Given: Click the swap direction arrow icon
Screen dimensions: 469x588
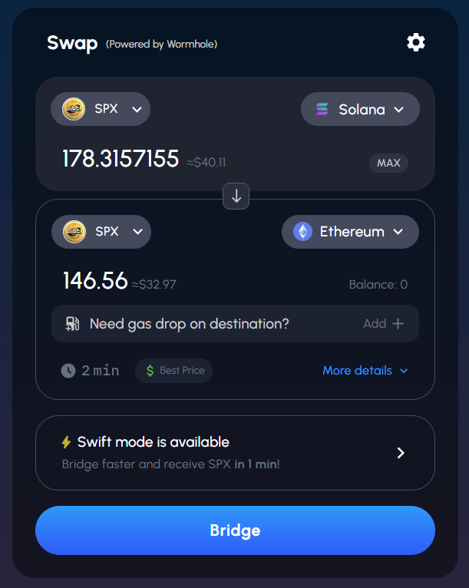Looking at the screenshot, I should click(236, 197).
